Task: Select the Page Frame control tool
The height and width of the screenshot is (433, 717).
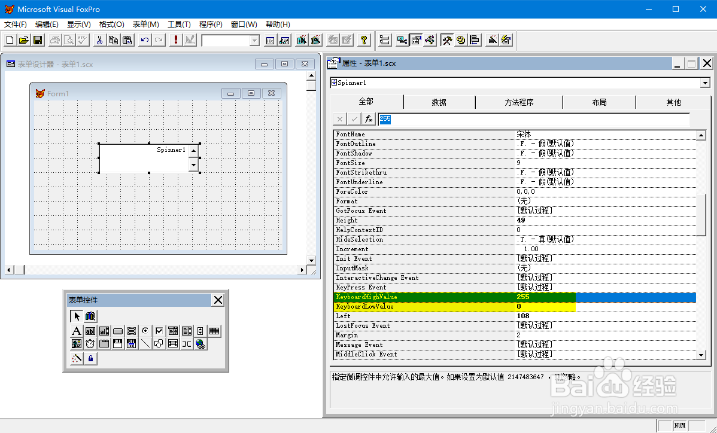Action: 104,343
